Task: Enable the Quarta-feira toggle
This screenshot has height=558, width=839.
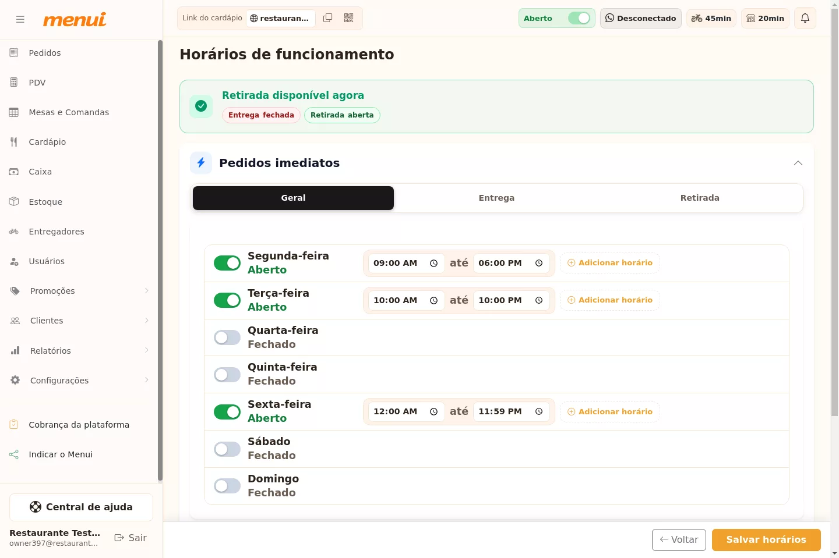Action: [227, 337]
